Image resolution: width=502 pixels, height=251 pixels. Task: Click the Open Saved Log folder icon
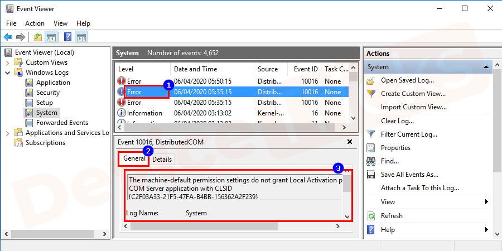pyautogui.click(x=371, y=81)
